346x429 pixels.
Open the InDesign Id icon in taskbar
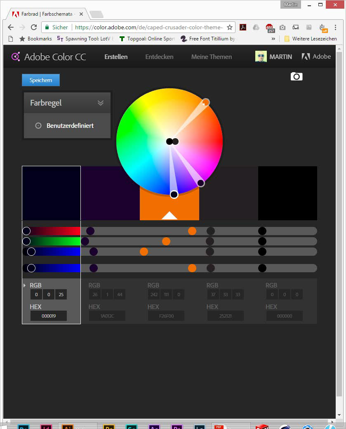pyautogui.click(x=46, y=427)
